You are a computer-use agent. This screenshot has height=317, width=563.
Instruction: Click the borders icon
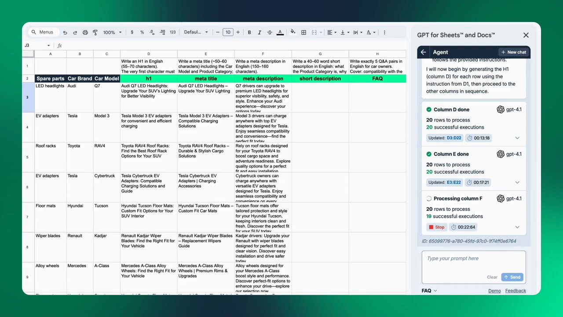pos(303,32)
